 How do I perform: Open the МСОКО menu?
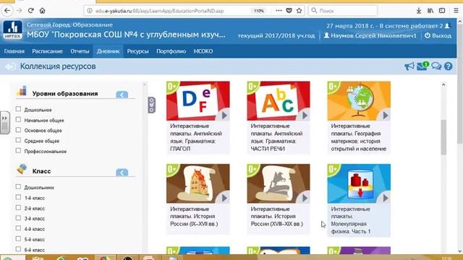pos(203,51)
